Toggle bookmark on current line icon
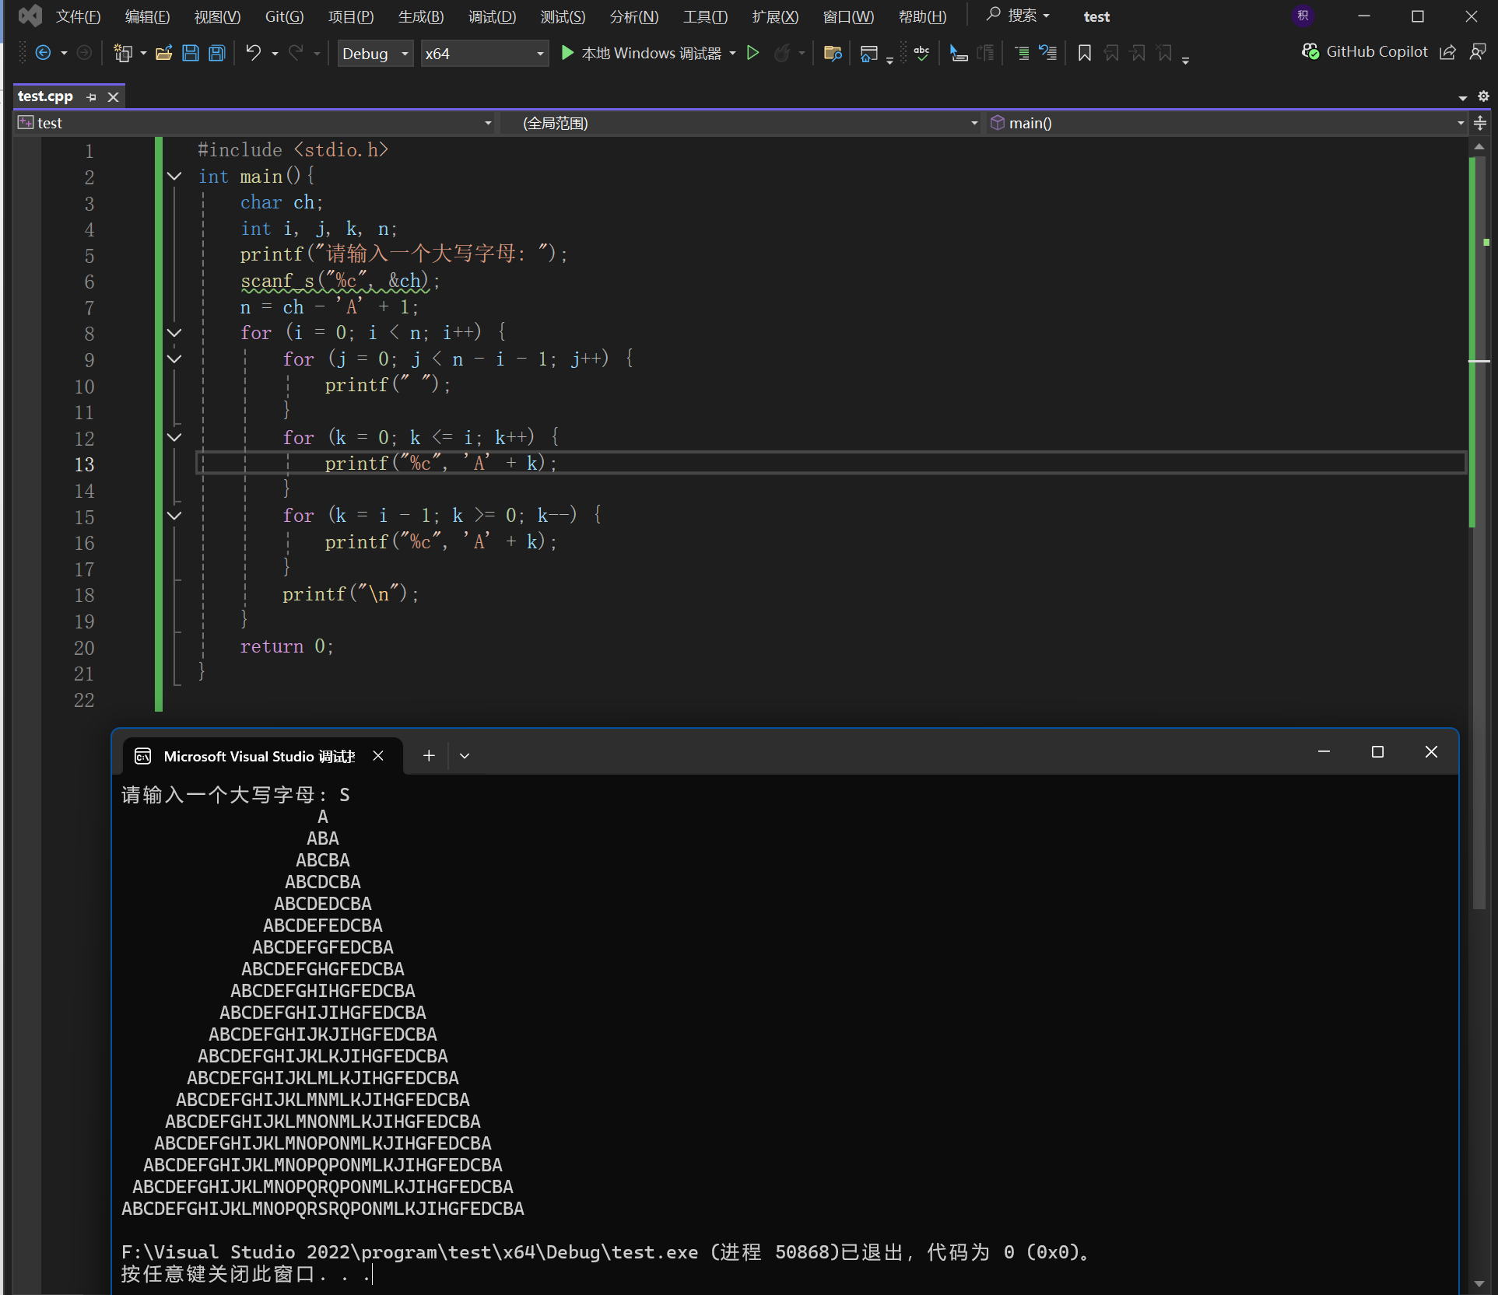Image resolution: width=1498 pixels, height=1295 pixels. point(1084,53)
